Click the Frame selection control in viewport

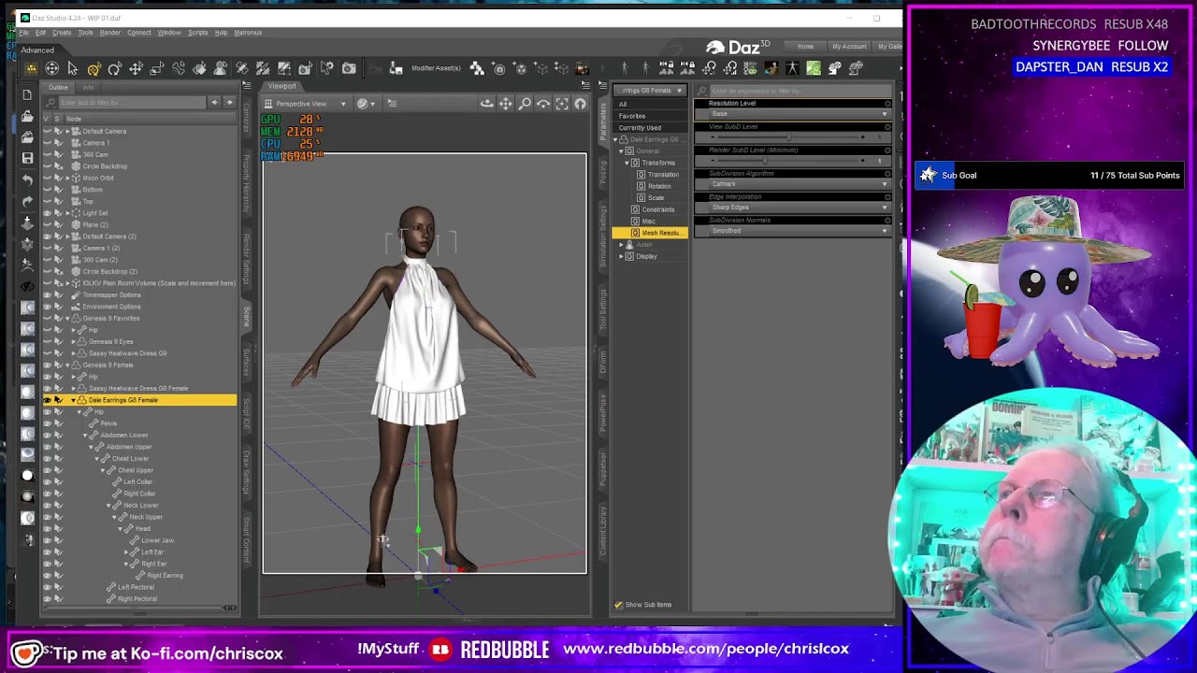pos(562,104)
